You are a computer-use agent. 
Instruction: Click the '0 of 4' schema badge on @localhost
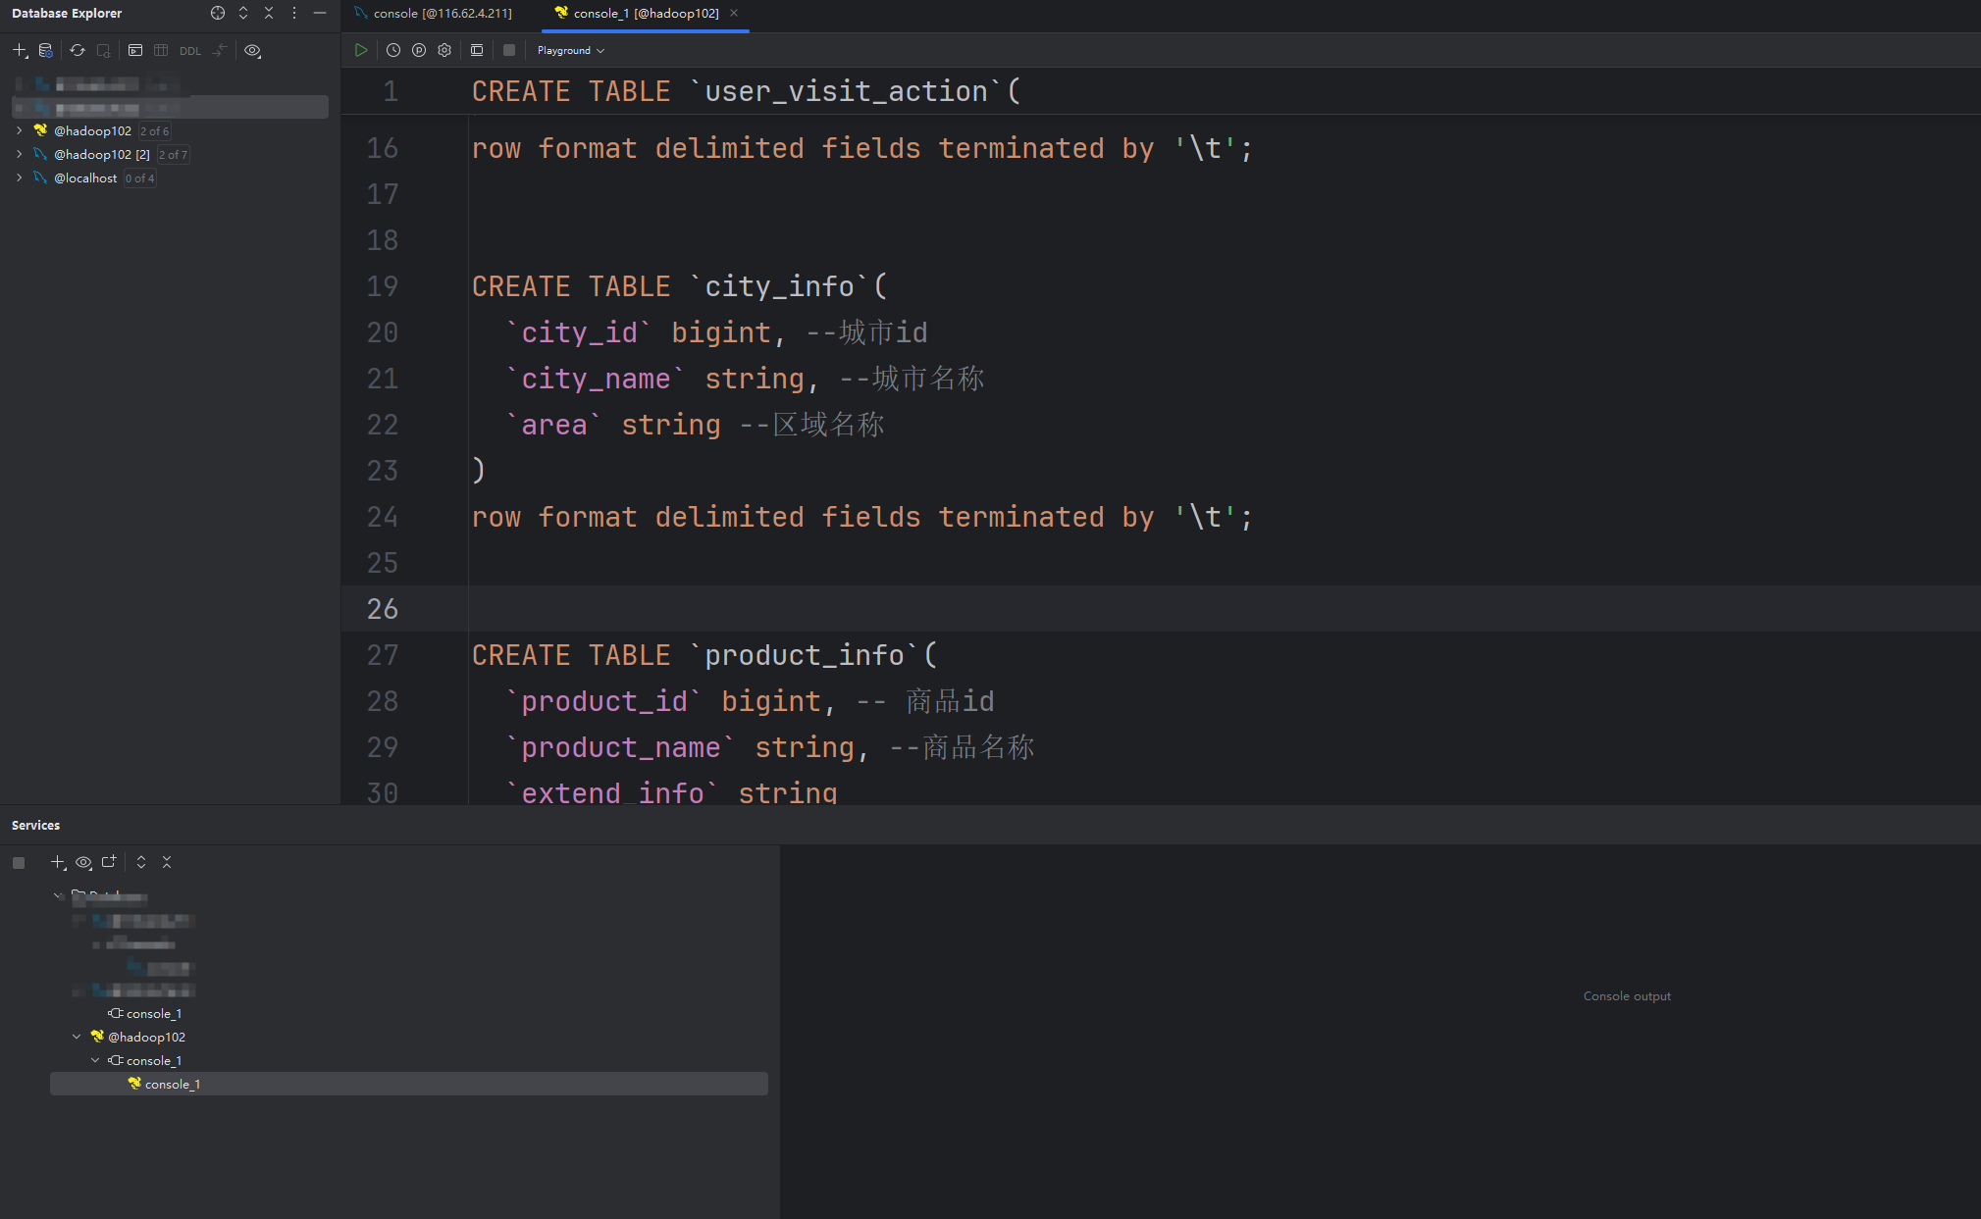click(x=139, y=178)
